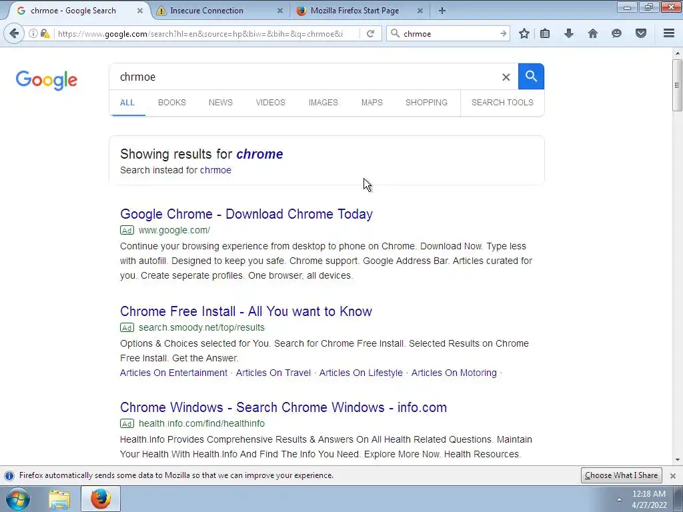Click the scrollbar down arrow
Image resolution: width=683 pixels, height=512 pixels.
coord(678,460)
